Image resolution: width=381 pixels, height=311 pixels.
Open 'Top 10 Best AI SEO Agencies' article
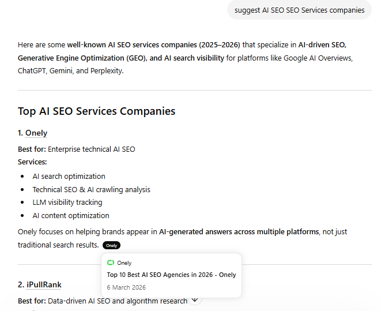171,275
